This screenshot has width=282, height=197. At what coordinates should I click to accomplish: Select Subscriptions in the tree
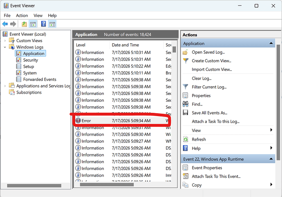click(29, 92)
